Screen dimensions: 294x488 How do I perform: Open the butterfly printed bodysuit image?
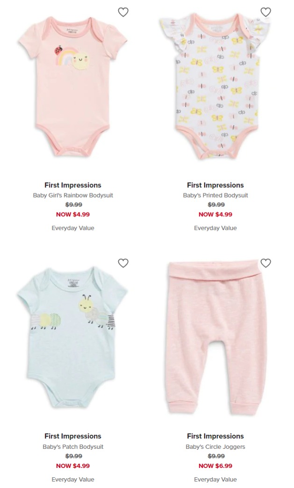tap(215, 86)
